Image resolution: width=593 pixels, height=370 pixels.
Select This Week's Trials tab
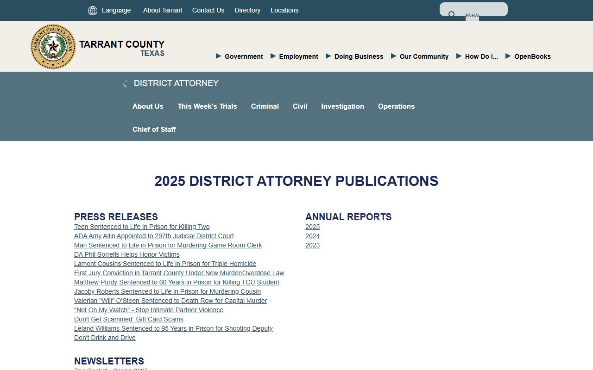click(207, 106)
